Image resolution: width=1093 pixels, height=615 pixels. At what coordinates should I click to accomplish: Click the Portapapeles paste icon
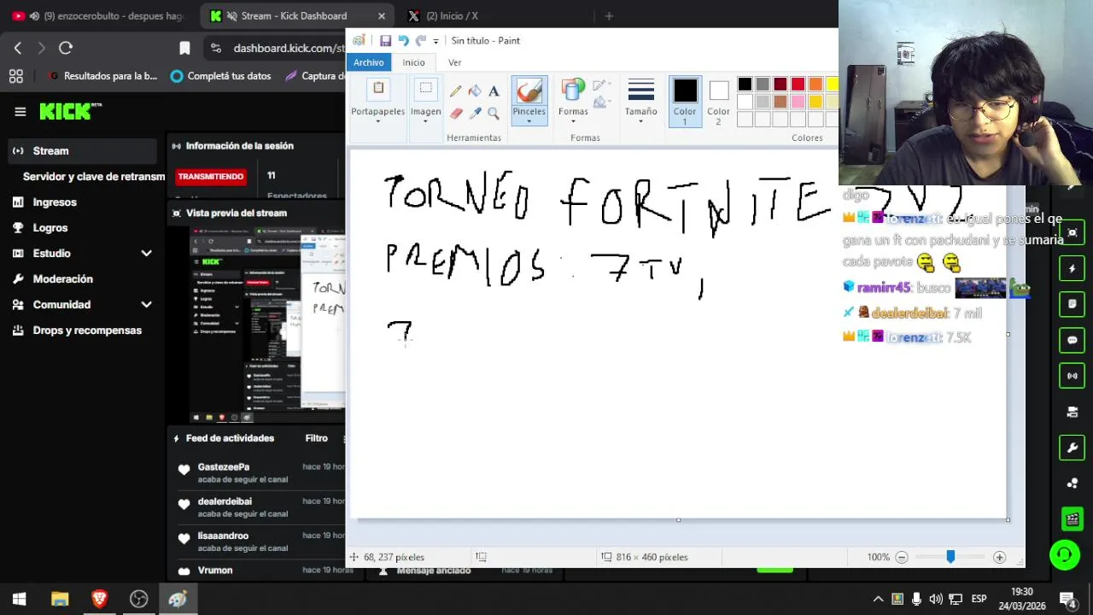(x=378, y=91)
